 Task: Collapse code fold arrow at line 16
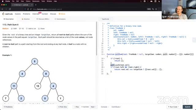104,58
